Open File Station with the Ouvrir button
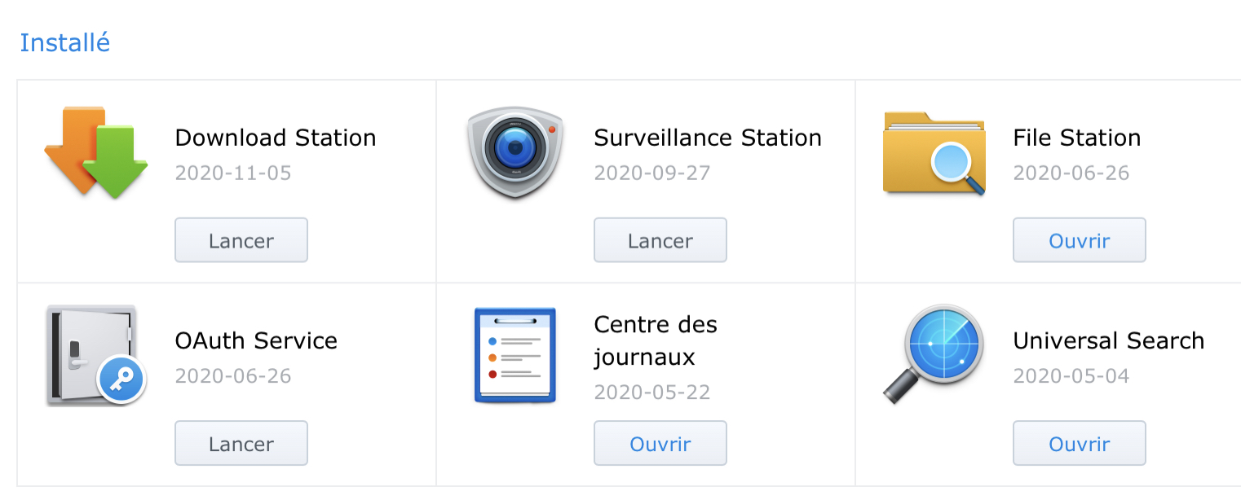Viewport: 1241px width, 500px height. 1079,240
